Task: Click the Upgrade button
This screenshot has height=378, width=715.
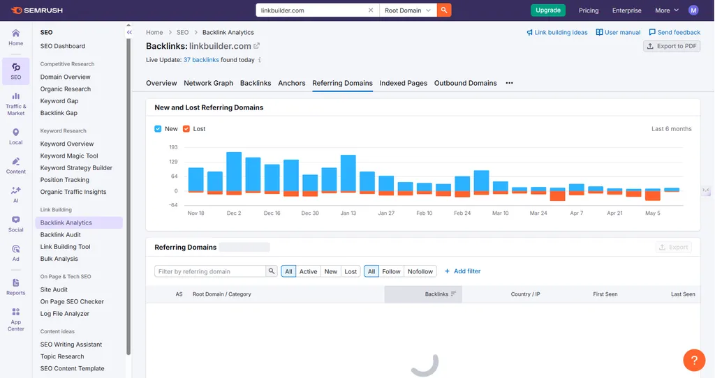Action: click(547, 10)
